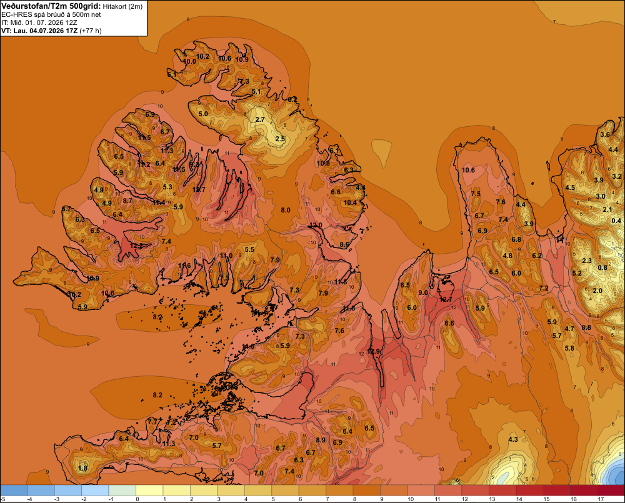
Task: Click the 9 degree orange legend swatch
Action: [x=394, y=490]
